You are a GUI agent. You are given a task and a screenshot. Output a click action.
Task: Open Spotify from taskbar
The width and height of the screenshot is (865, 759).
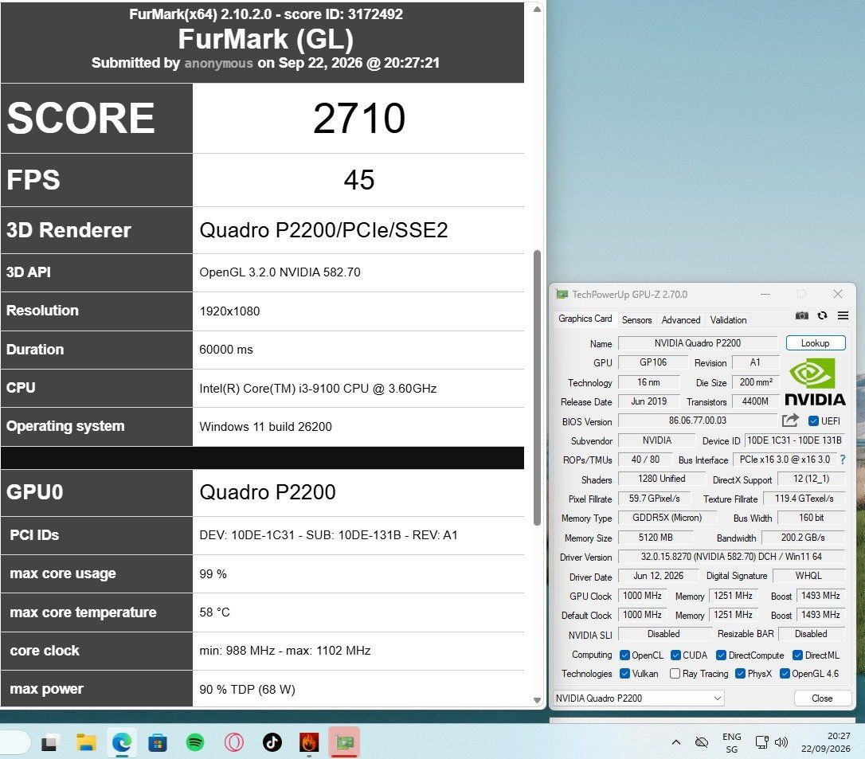click(194, 743)
